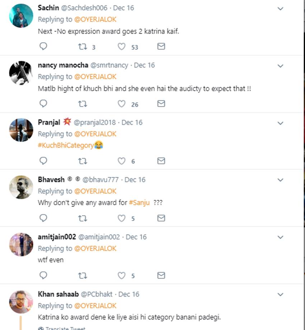
Task: Message Bhavesh's tweet with envelope icon
Action: click(x=161, y=218)
